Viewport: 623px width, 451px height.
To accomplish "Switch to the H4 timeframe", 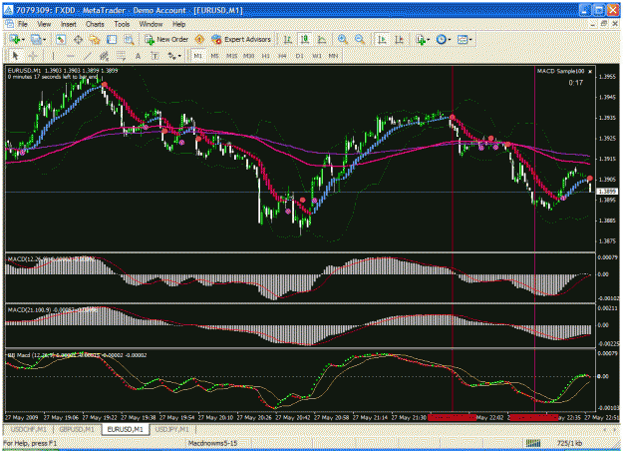I will pyautogui.click(x=282, y=56).
